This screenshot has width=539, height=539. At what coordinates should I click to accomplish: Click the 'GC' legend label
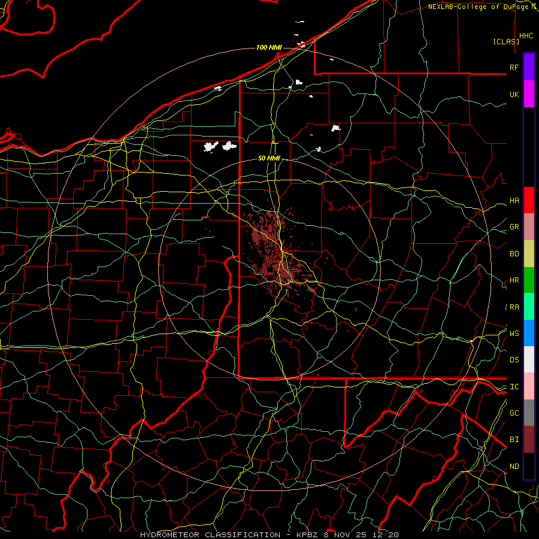pos(514,413)
